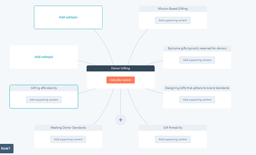Add supporting content under Mission Based Gifting
This screenshot has height=155, width=256.
point(173,21)
